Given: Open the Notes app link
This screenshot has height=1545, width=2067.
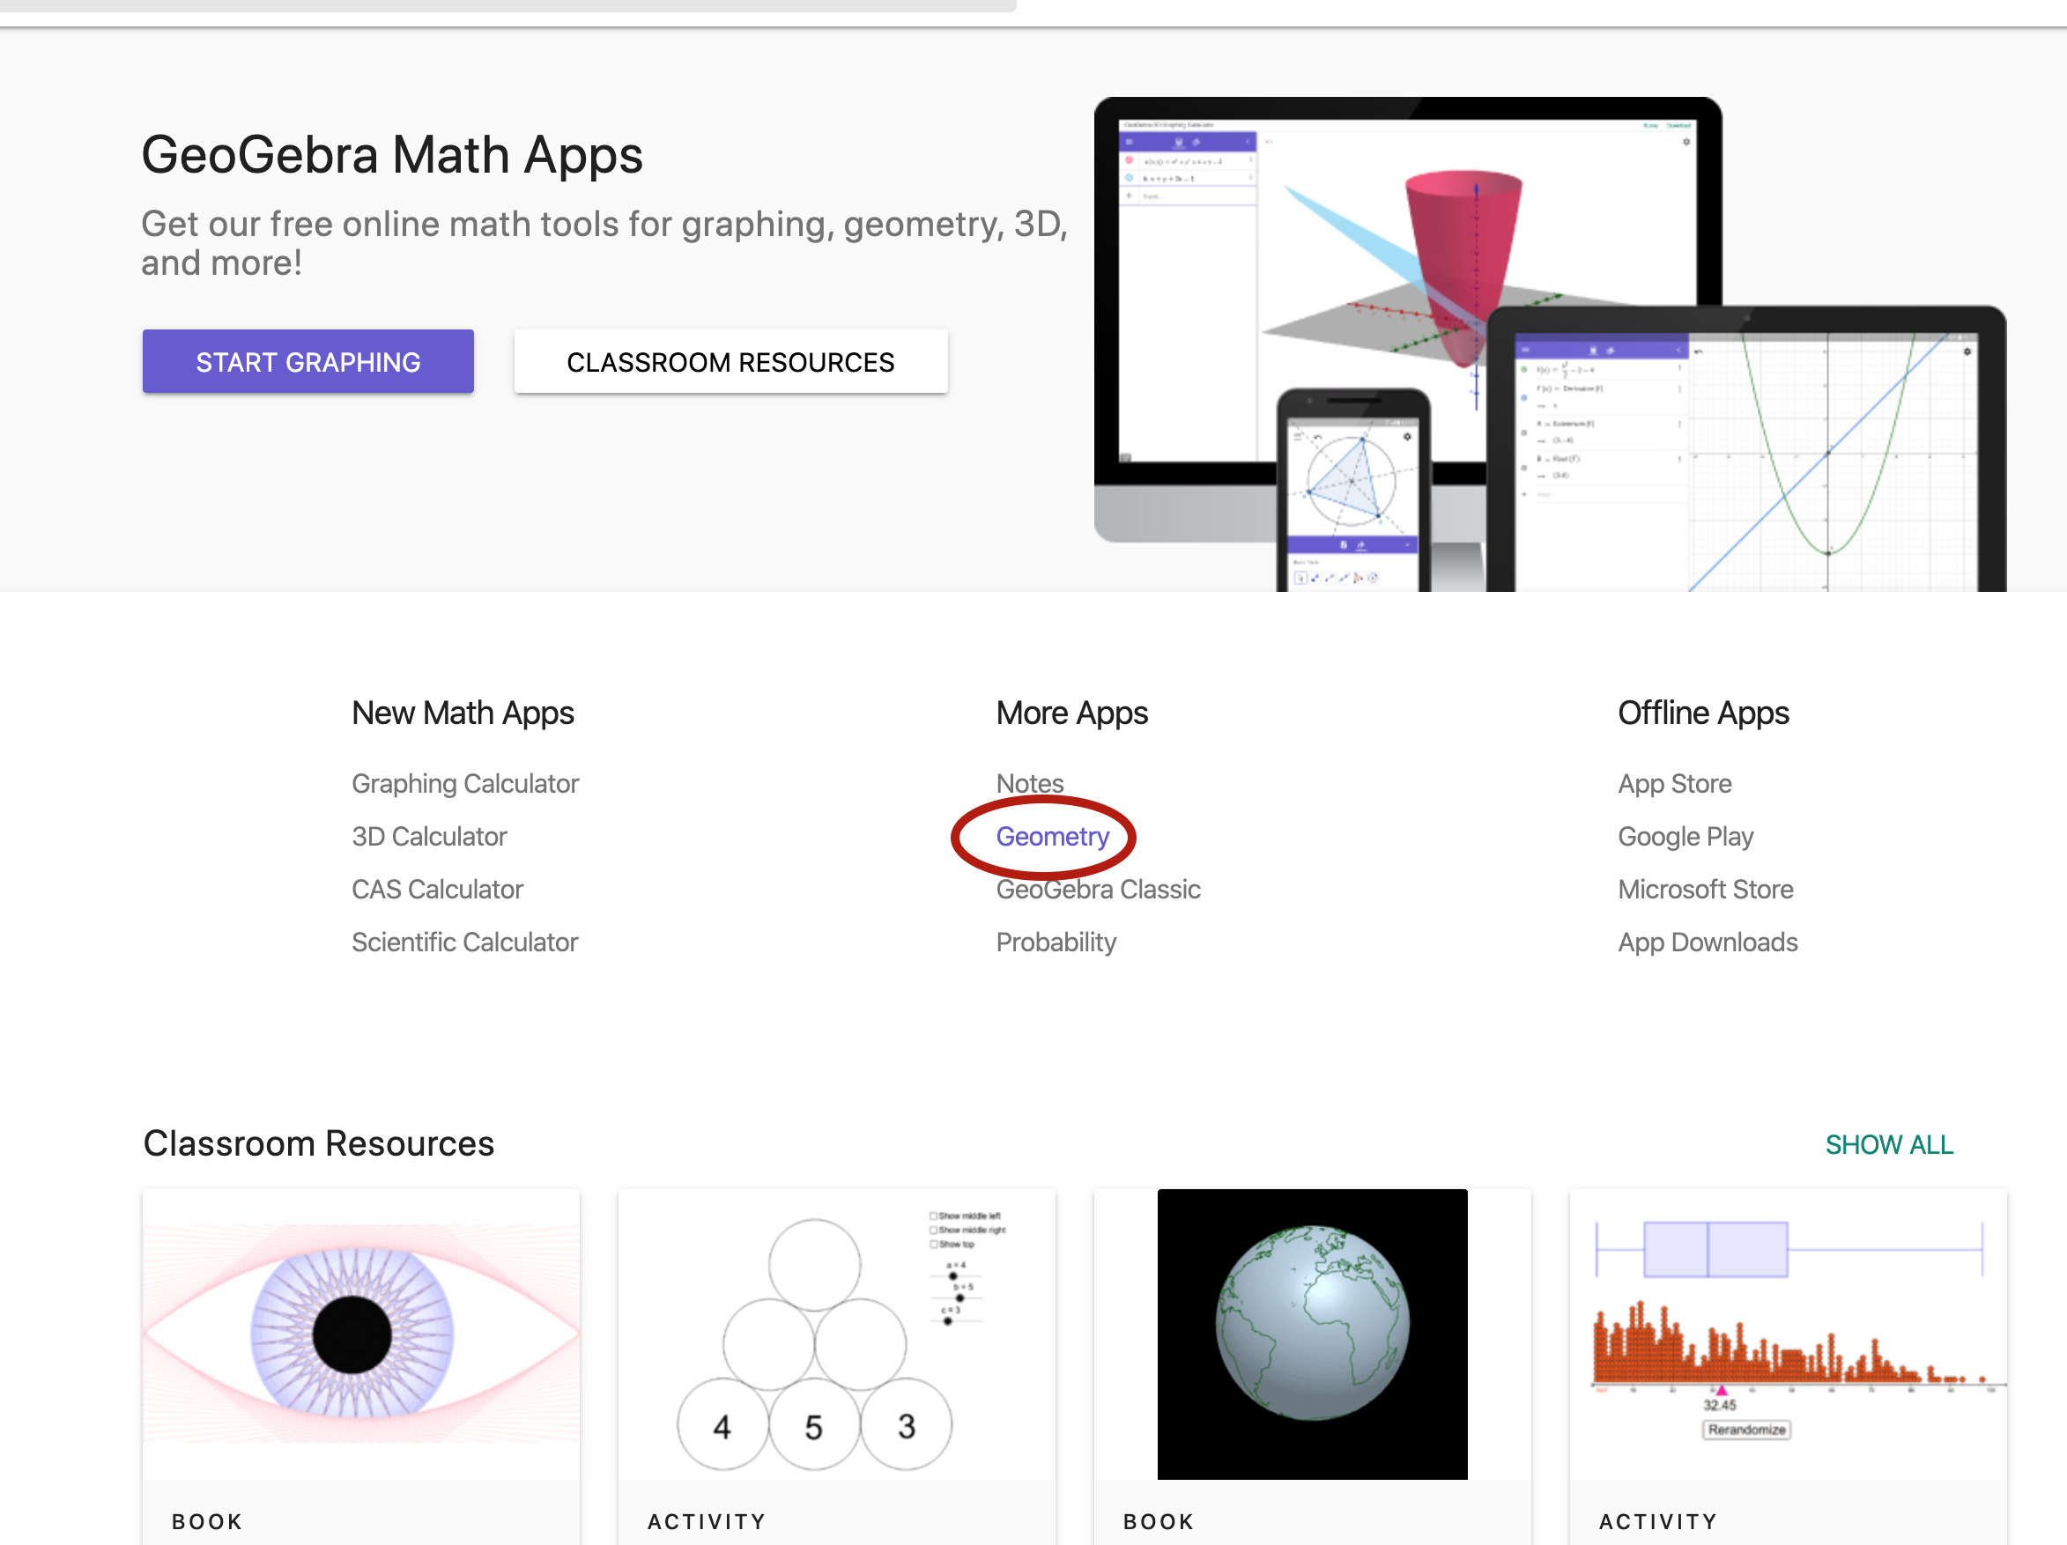Looking at the screenshot, I should (1029, 783).
